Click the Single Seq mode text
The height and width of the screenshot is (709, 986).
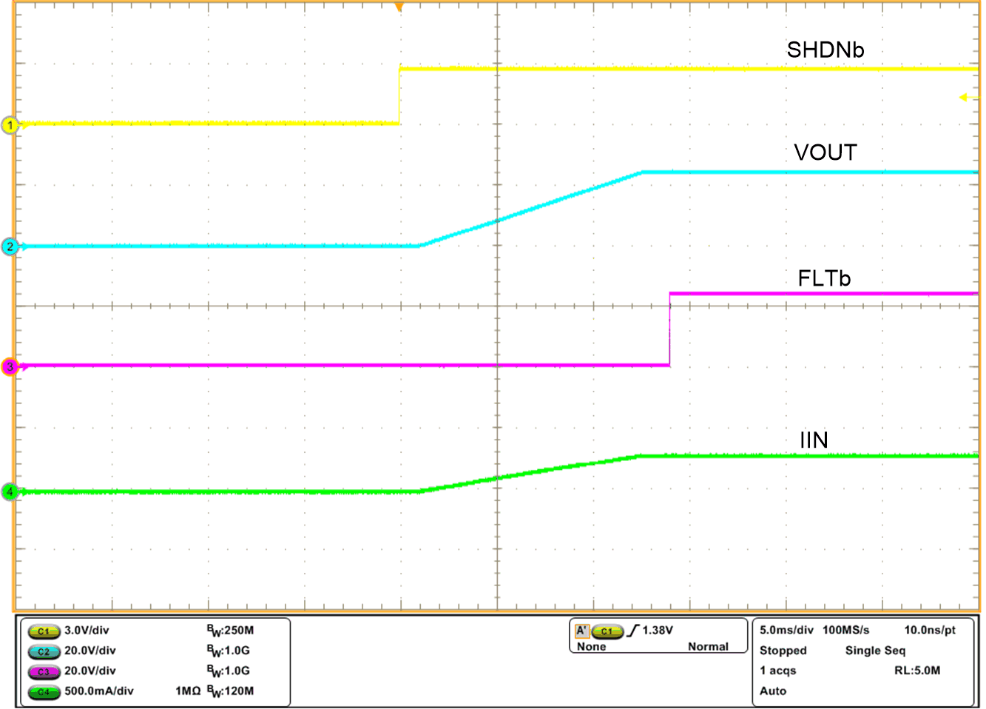click(875, 651)
